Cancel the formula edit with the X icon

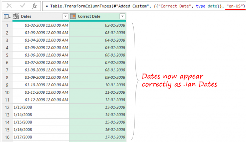tap(9, 6)
